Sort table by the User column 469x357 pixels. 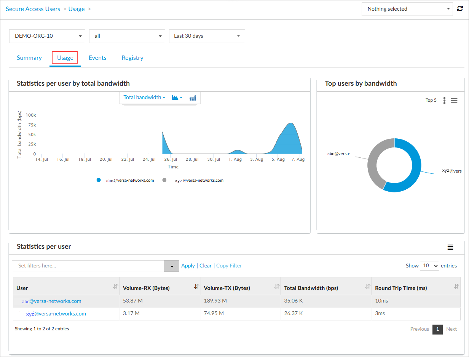coord(115,287)
